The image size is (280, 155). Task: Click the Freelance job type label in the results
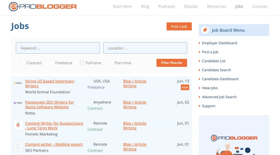pyautogui.click(x=96, y=87)
